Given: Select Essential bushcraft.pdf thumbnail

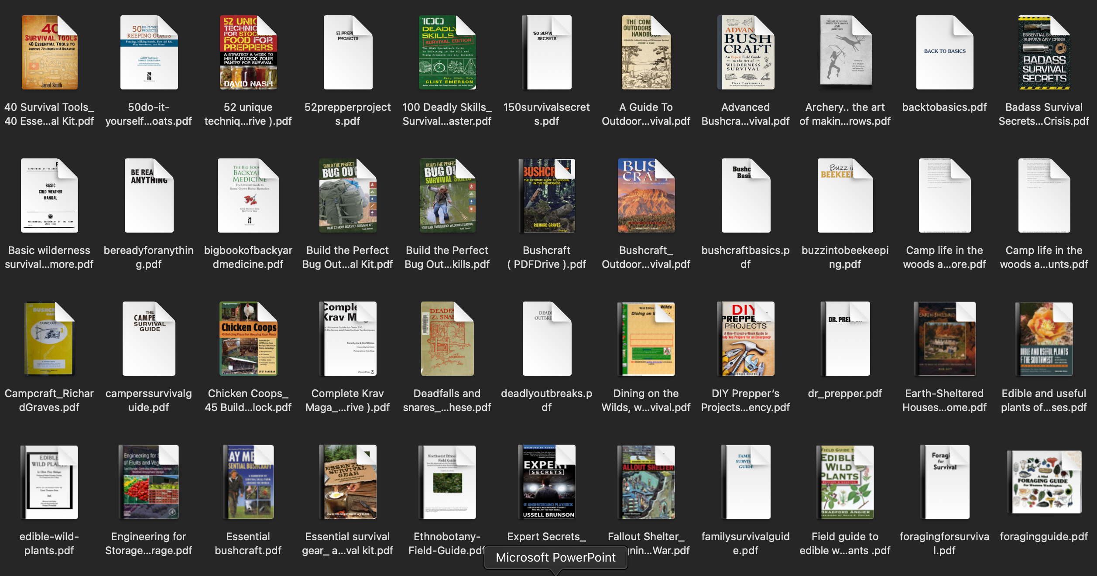Looking at the screenshot, I should pos(248,482).
